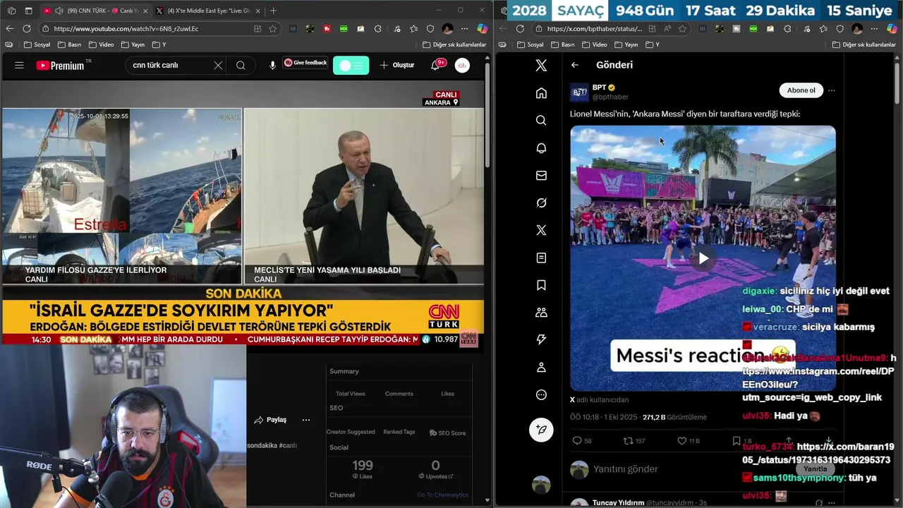The width and height of the screenshot is (903, 508).
Task: Open Yayın bookmarks folder in left browser
Action: pyautogui.click(x=132, y=44)
